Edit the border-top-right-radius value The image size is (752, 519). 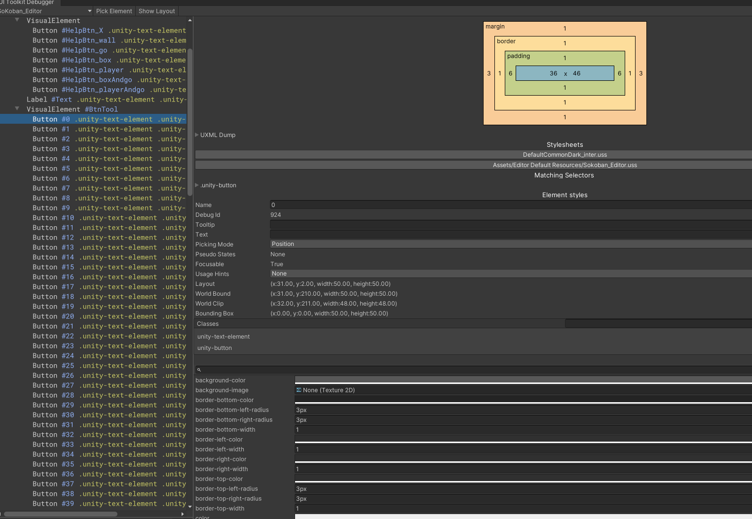point(524,499)
